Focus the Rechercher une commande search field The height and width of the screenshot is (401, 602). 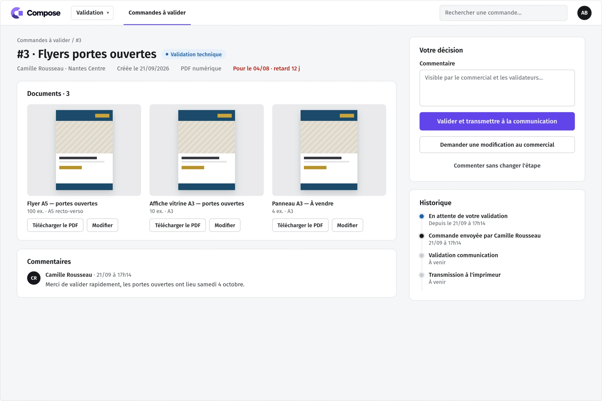(x=503, y=13)
